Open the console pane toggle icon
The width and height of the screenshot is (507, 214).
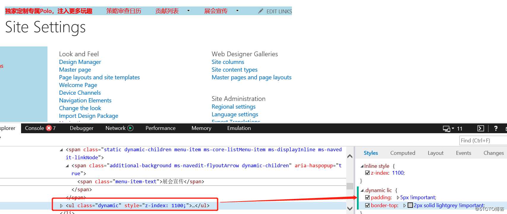pos(481,128)
